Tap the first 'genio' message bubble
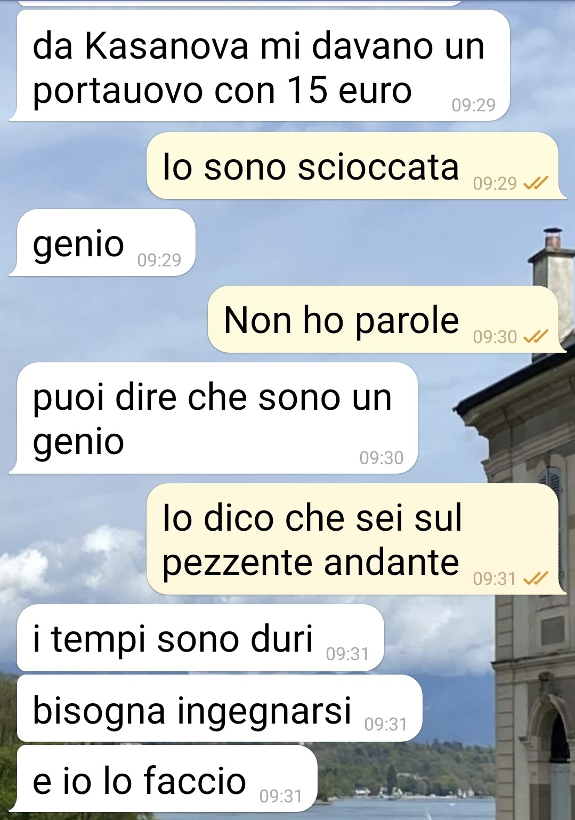Image resolution: width=575 pixels, height=820 pixels. tap(102, 242)
